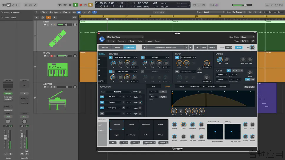The height and width of the screenshot is (160, 285).
Task: Start playback with the green Play button
Action: (x=75, y=5)
